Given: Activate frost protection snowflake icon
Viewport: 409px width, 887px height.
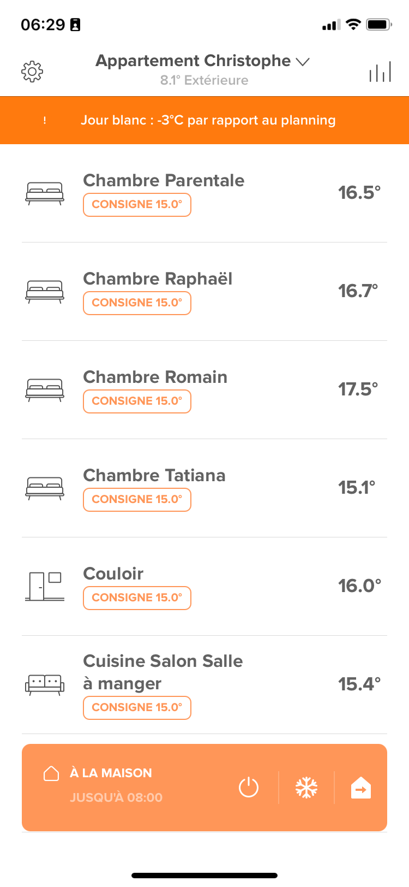Looking at the screenshot, I should pyautogui.click(x=306, y=788).
